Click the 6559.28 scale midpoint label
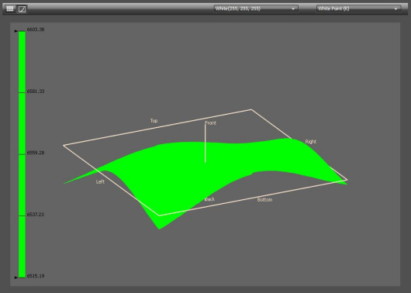 36,153
